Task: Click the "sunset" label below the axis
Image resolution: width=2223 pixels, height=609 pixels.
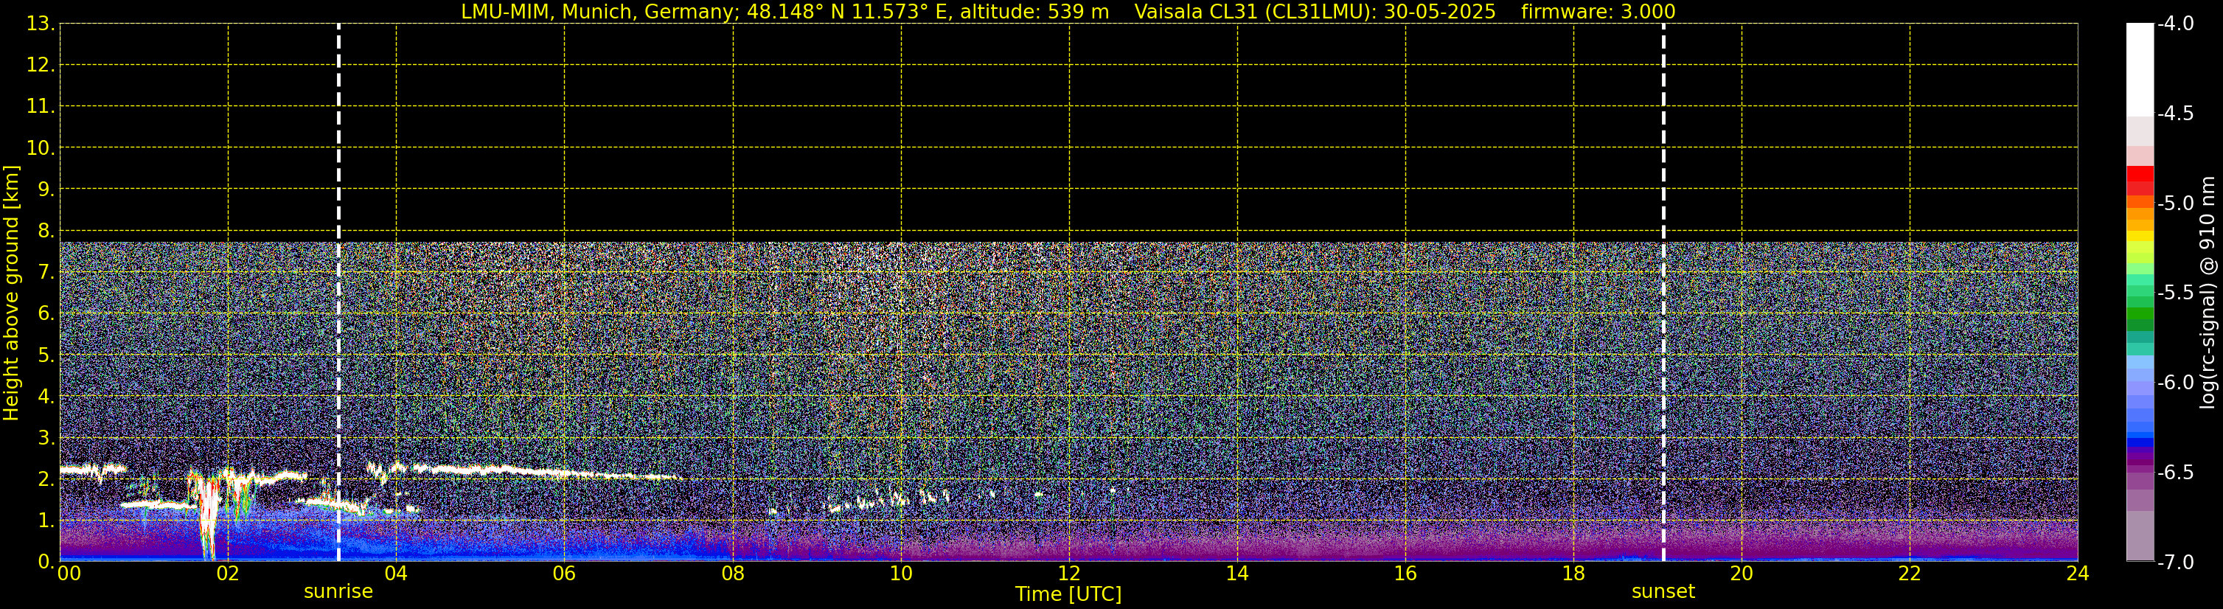Action: (x=1663, y=592)
